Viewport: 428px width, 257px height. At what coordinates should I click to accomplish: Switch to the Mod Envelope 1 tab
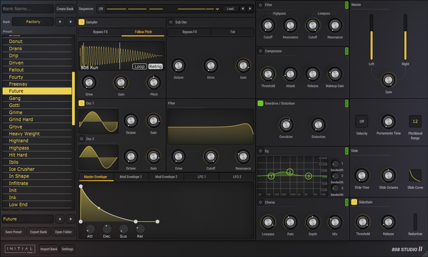pos(131,177)
